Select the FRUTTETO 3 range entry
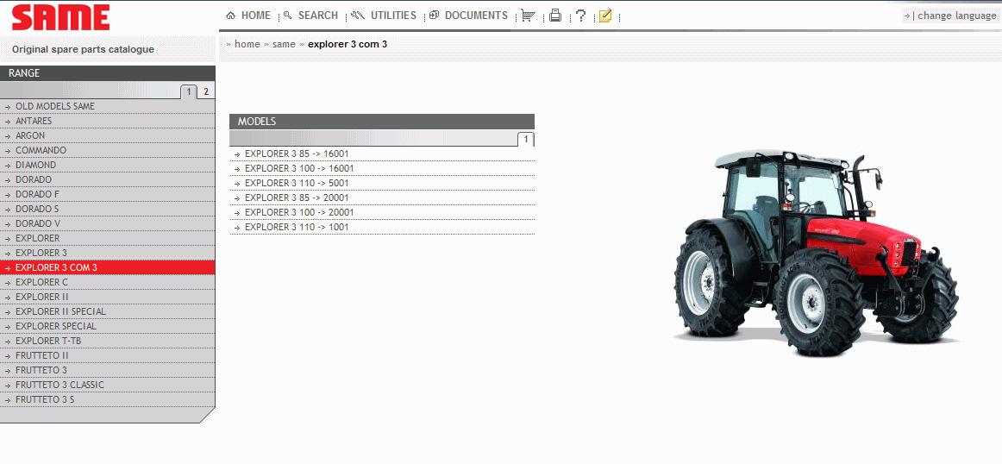Image resolution: width=1002 pixels, height=464 pixels. (x=107, y=371)
